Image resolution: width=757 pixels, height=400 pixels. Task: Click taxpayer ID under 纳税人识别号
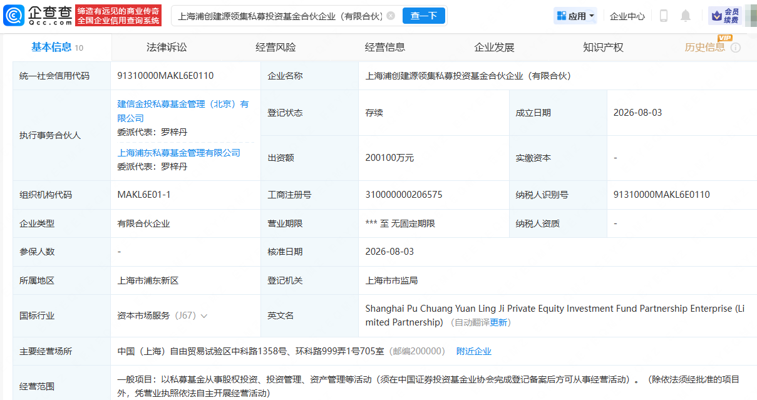pos(662,195)
